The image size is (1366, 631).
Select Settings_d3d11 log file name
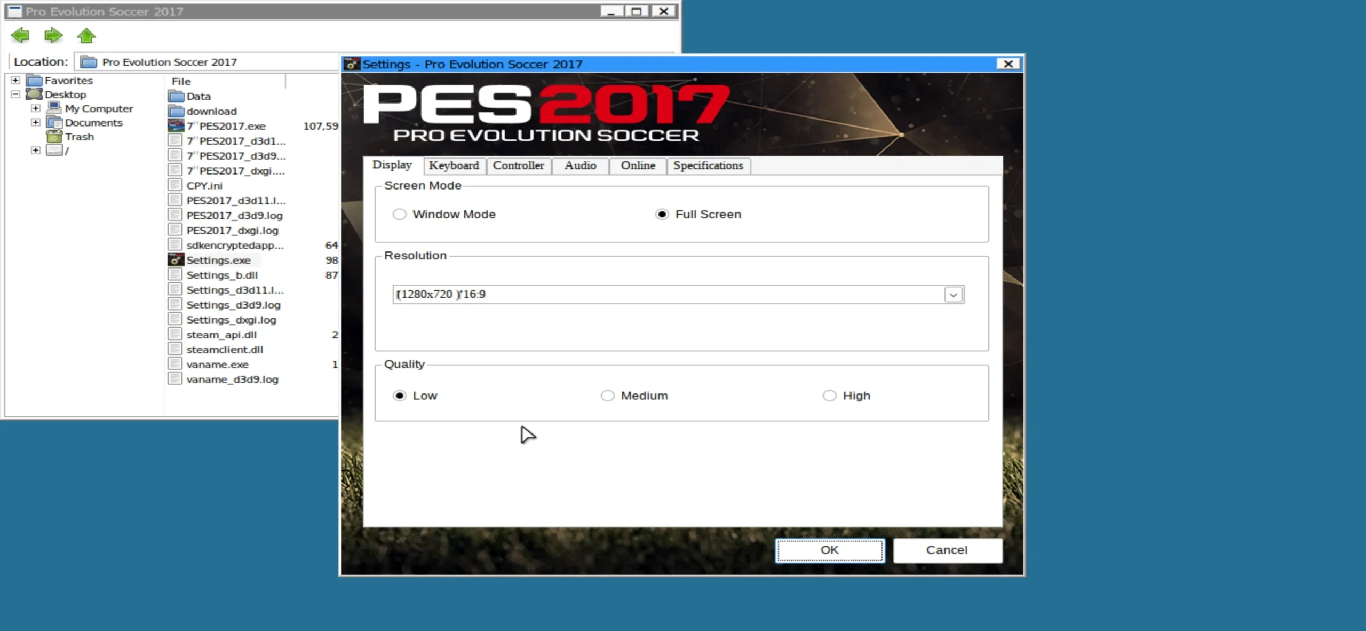point(235,290)
